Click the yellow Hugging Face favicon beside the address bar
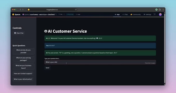Viewport: 176px width, 93px height. coord(29,10)
